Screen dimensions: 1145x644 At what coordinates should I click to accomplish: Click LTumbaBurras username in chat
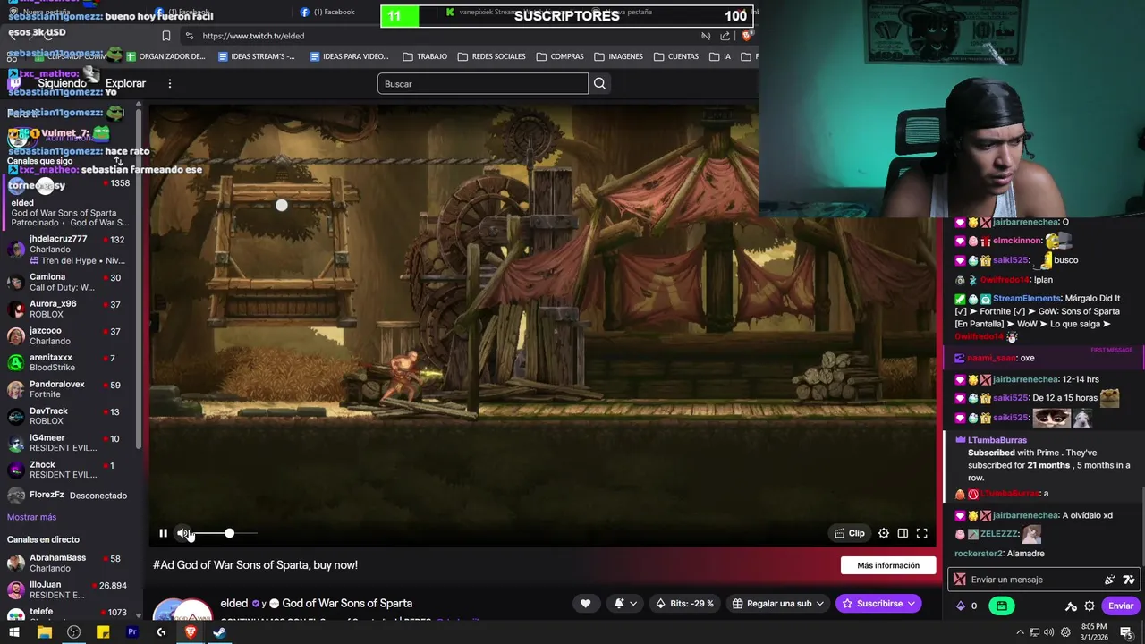point(997,440)
